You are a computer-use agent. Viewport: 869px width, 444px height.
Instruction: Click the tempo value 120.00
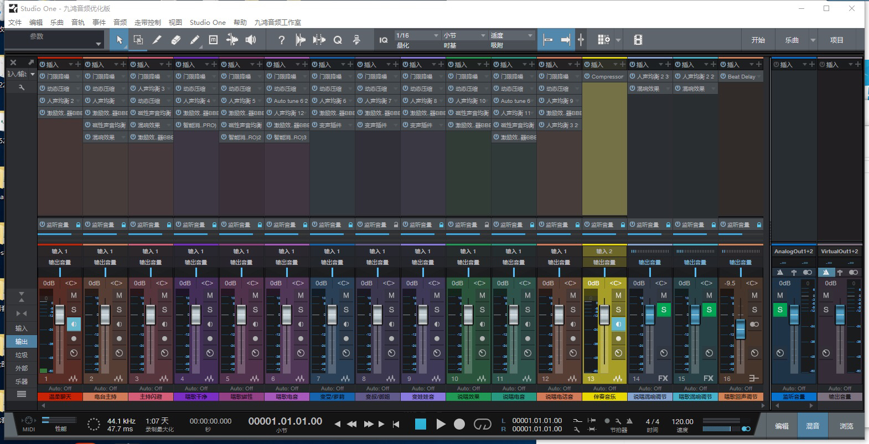point(682,421)
